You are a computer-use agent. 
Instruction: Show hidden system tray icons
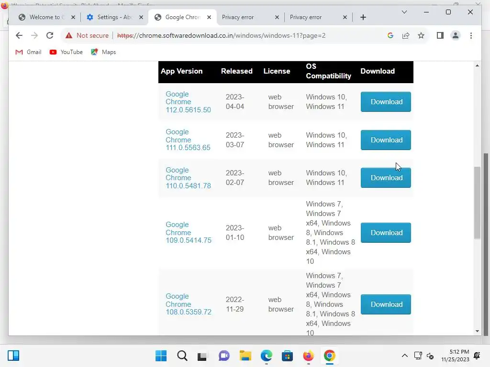pos(405,356)
